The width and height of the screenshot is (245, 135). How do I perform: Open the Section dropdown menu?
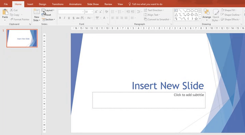(49, 20)
